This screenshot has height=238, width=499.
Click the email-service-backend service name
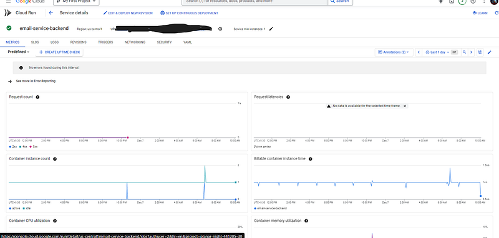pos(44,28)
